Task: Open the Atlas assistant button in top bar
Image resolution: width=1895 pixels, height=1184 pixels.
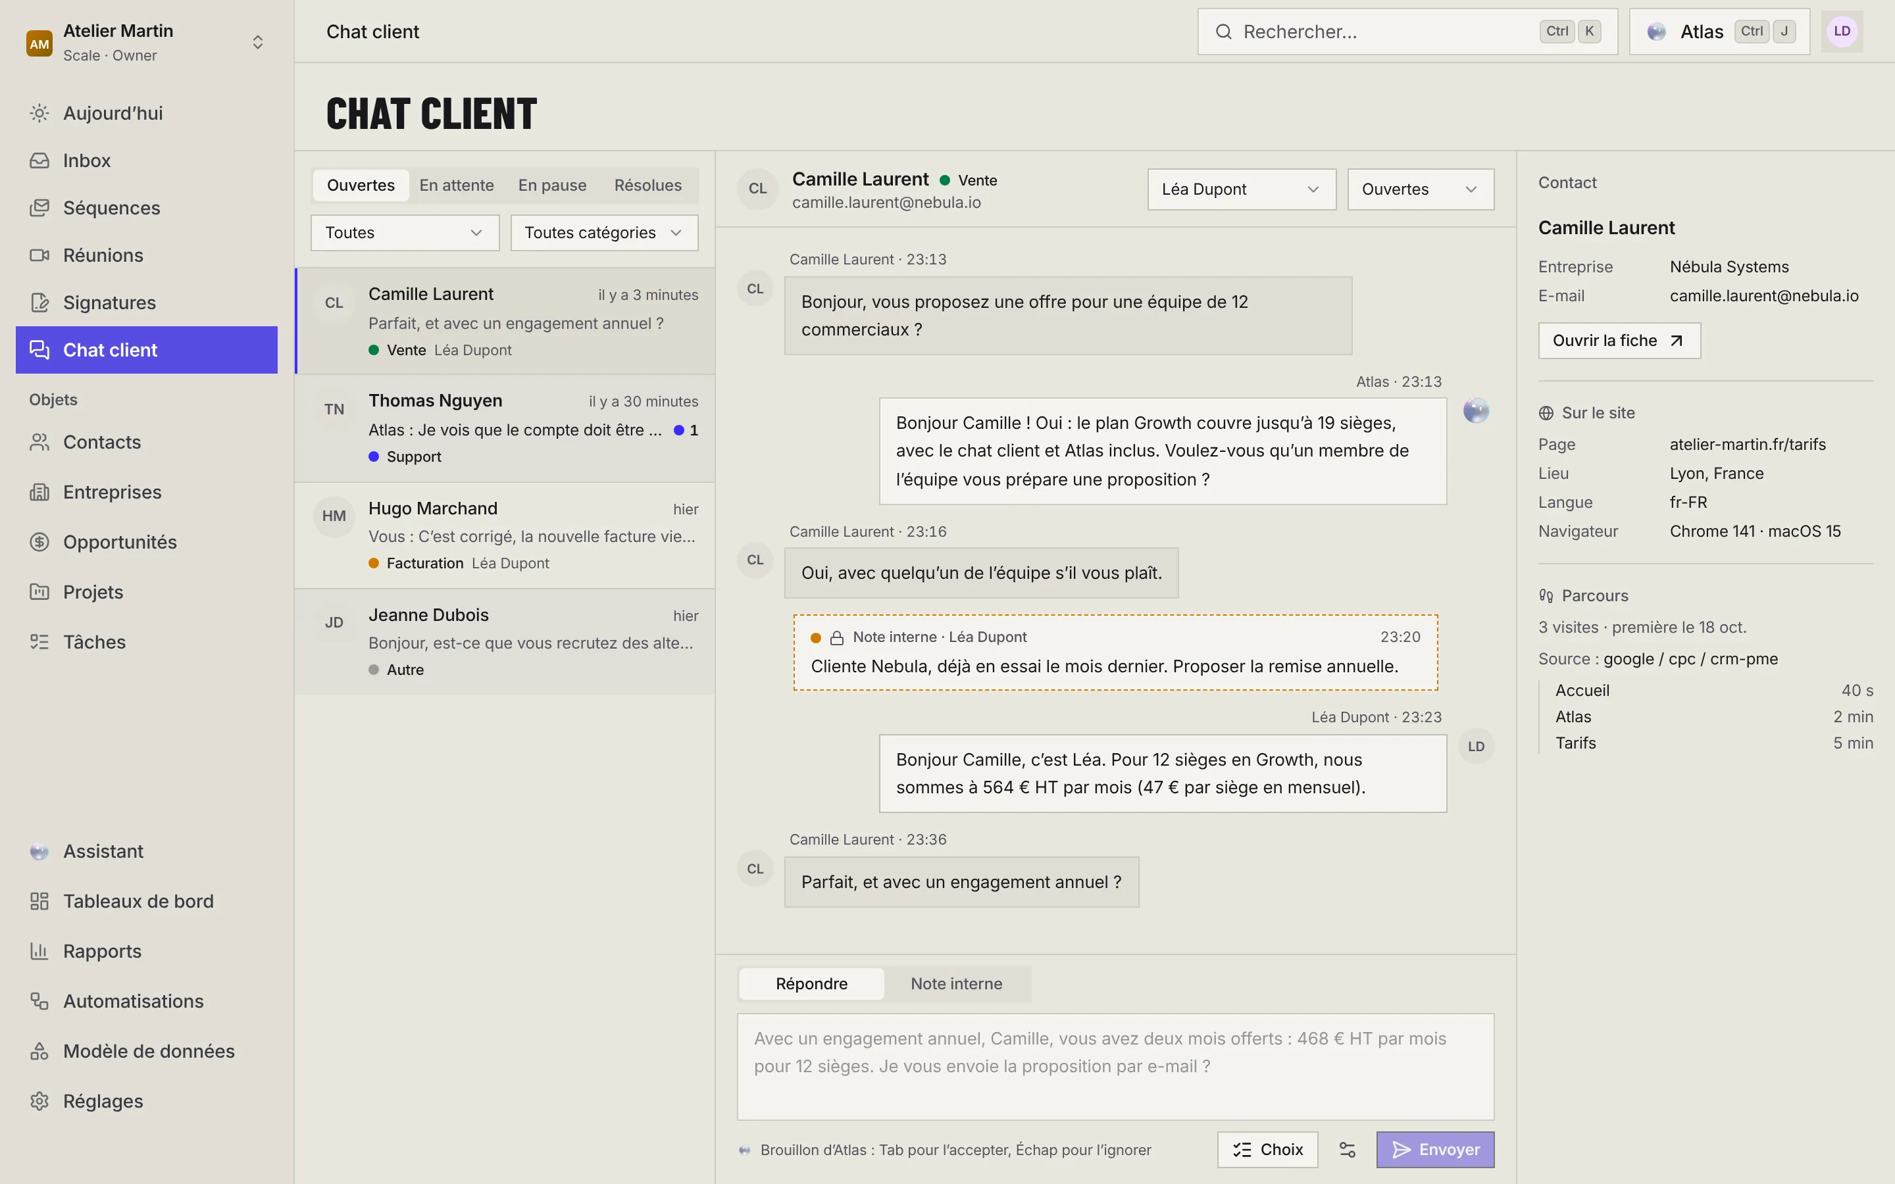Action: pos(1719,32)
